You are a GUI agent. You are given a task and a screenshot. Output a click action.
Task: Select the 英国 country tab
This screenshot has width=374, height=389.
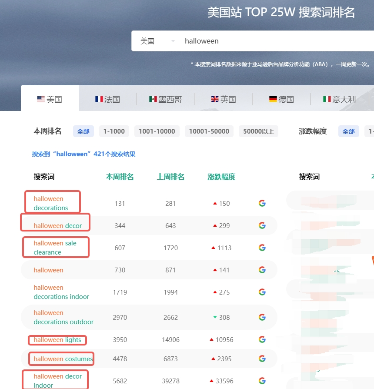(223, 99)
